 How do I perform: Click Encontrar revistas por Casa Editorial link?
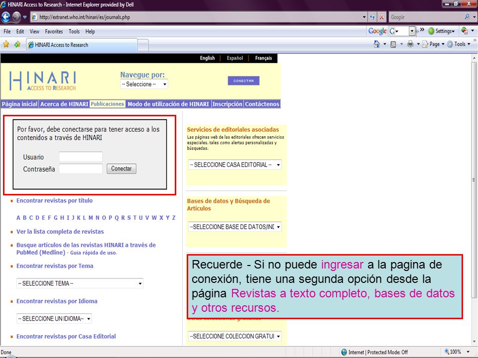(66, 337)
